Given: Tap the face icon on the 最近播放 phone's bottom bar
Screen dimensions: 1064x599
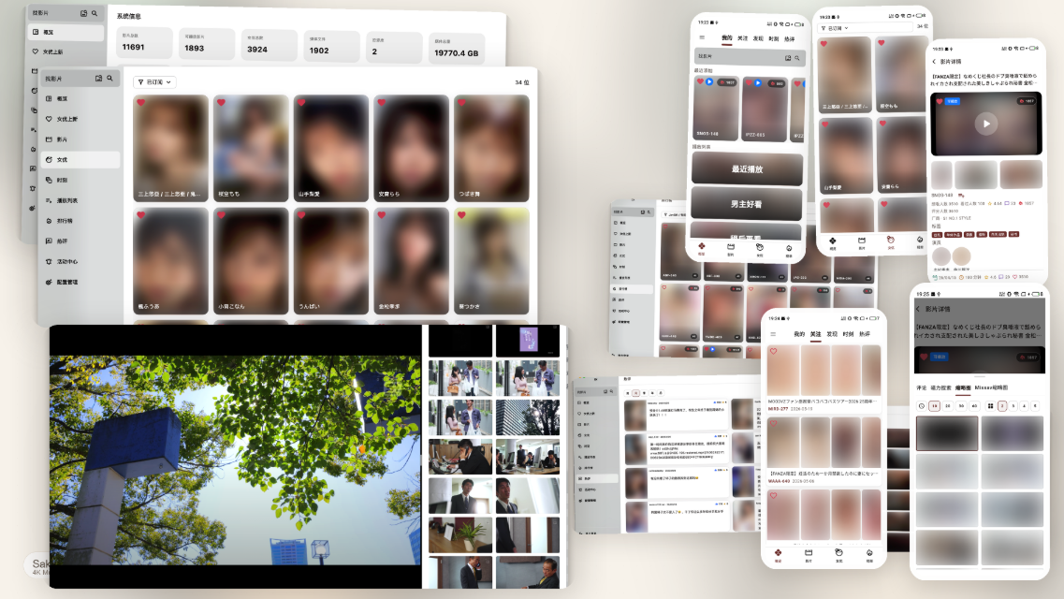Looking at the screenshot, I should (x=760, y=247).
